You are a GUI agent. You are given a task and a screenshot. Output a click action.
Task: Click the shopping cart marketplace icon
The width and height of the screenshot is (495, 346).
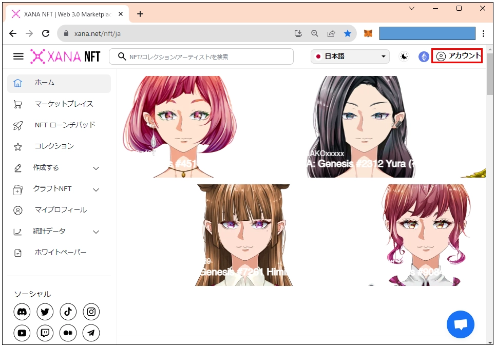click(17, 105)
